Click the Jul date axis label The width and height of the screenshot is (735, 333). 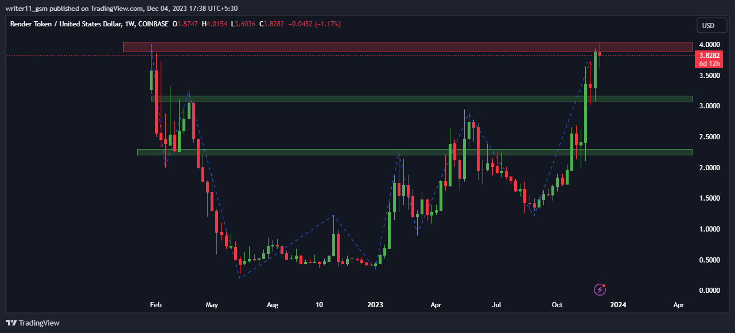[x=497, y=305]
